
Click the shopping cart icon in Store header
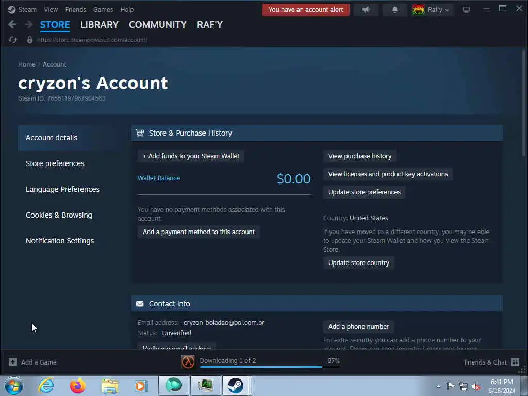coord(140,133)
